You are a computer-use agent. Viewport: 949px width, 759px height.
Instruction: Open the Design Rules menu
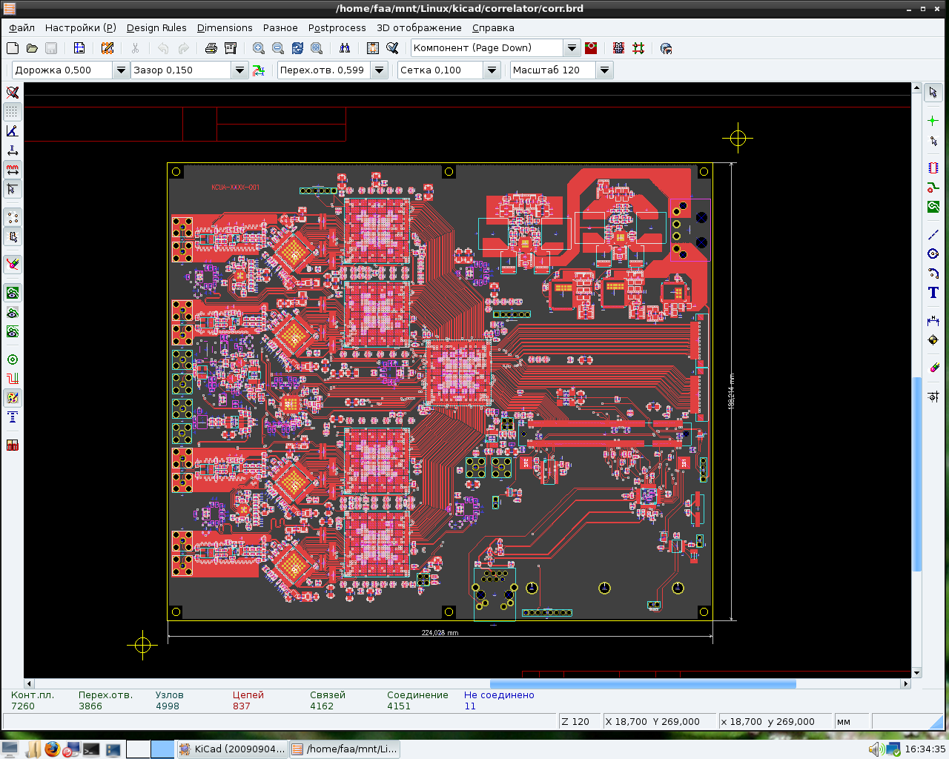pyautogui.click(x=156, y=28)
